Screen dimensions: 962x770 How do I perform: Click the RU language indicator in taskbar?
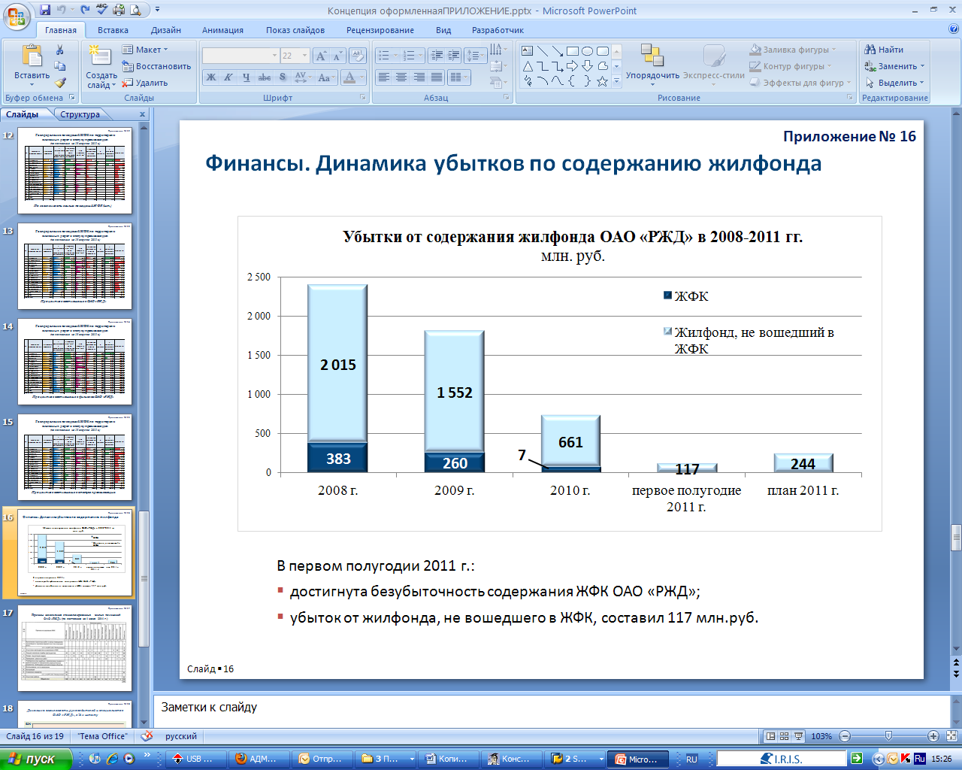point(691,759)
